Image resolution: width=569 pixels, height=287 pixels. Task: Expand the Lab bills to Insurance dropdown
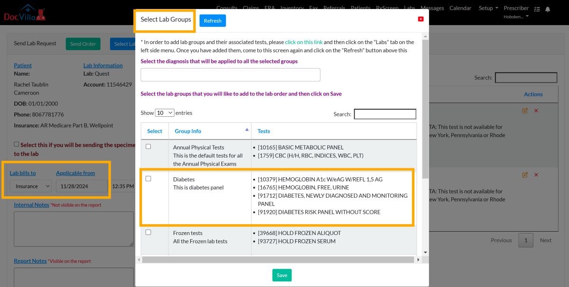click(31, 186)
